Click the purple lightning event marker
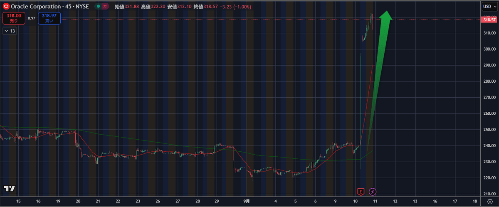Image resolution: width=499 pixels, height=207 pixels. [373, 192]
